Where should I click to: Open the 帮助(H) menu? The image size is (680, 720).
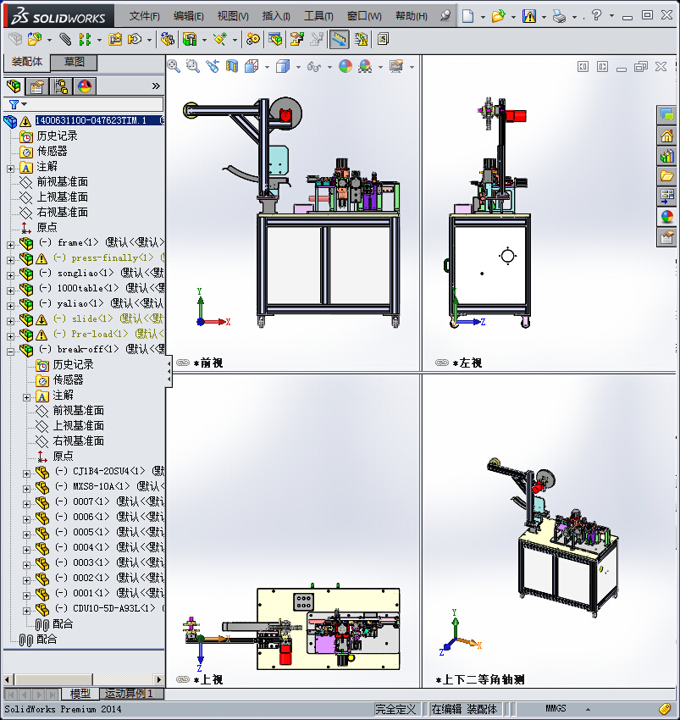[x=412, y=16]
